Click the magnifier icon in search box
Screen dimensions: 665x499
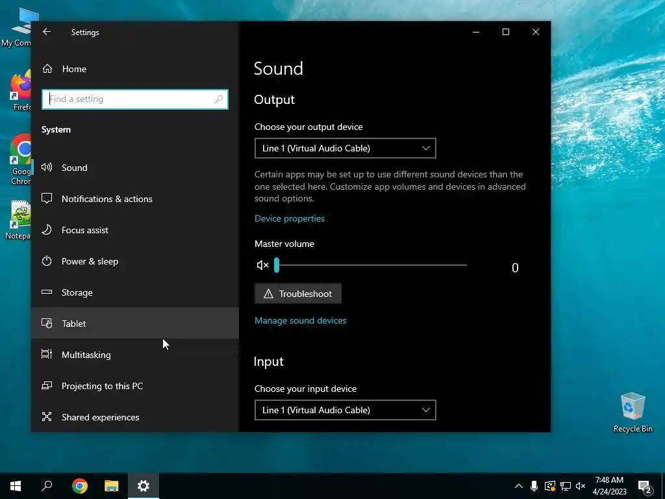pos(218,99)
